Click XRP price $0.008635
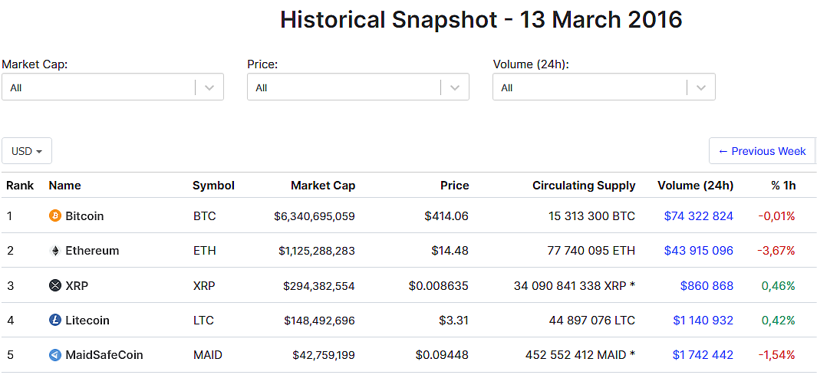 click(x=440, y=285)
